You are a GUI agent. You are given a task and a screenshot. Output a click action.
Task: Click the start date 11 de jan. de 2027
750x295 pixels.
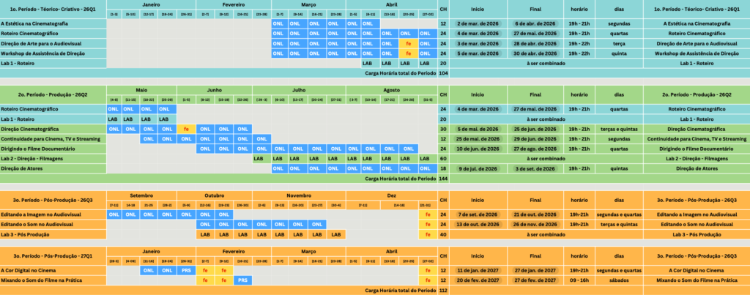click(x=477, y=270)
